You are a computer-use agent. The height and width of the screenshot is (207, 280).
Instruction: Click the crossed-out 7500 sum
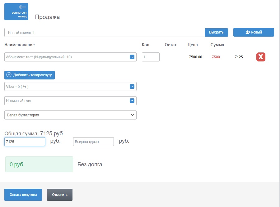(216, 57)
